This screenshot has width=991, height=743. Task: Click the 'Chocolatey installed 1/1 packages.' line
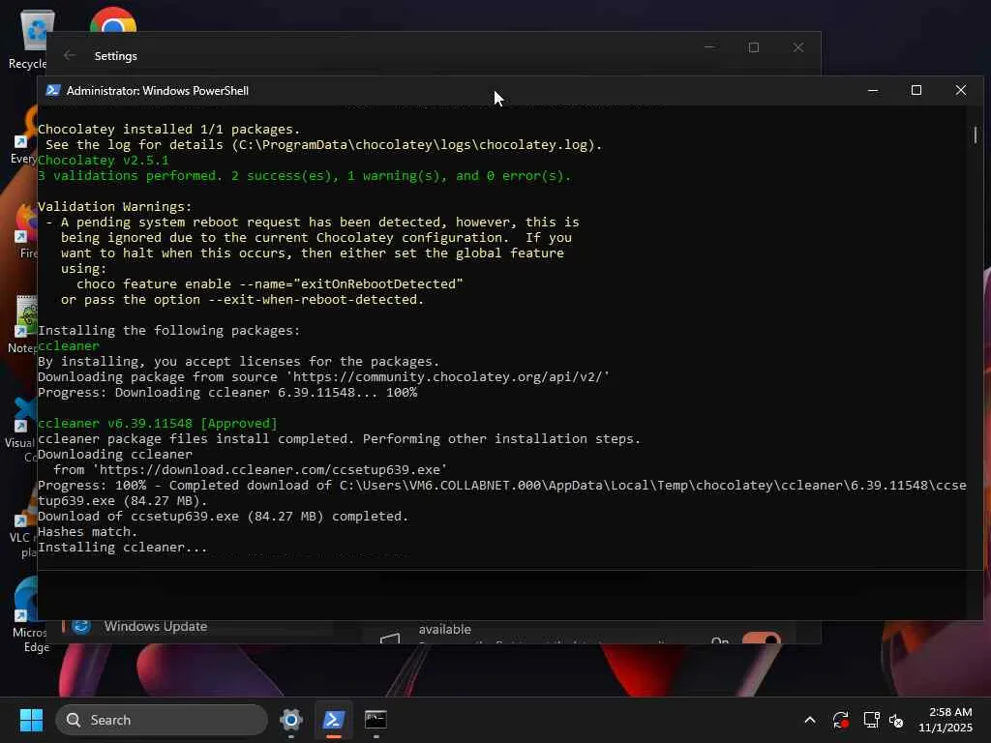[168, 129]
